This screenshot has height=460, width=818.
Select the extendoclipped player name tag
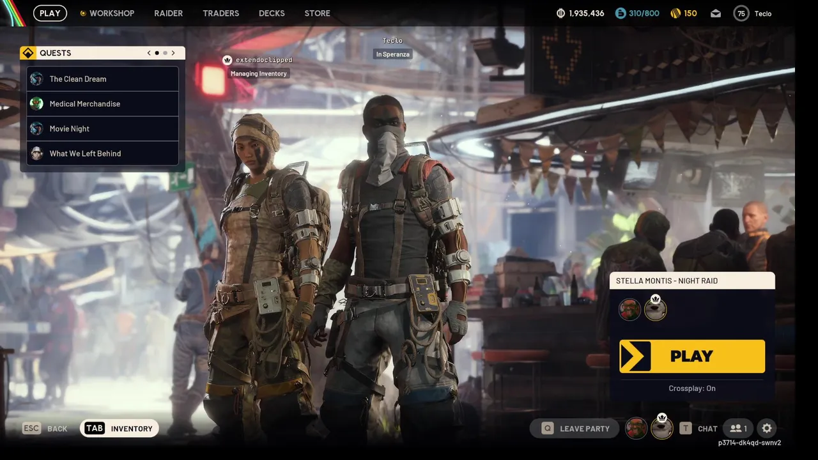click(x=264, y=59)
